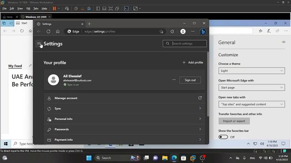Click the Edge refresh button in dark window
The image size is (291, 163).
point(49,31)
